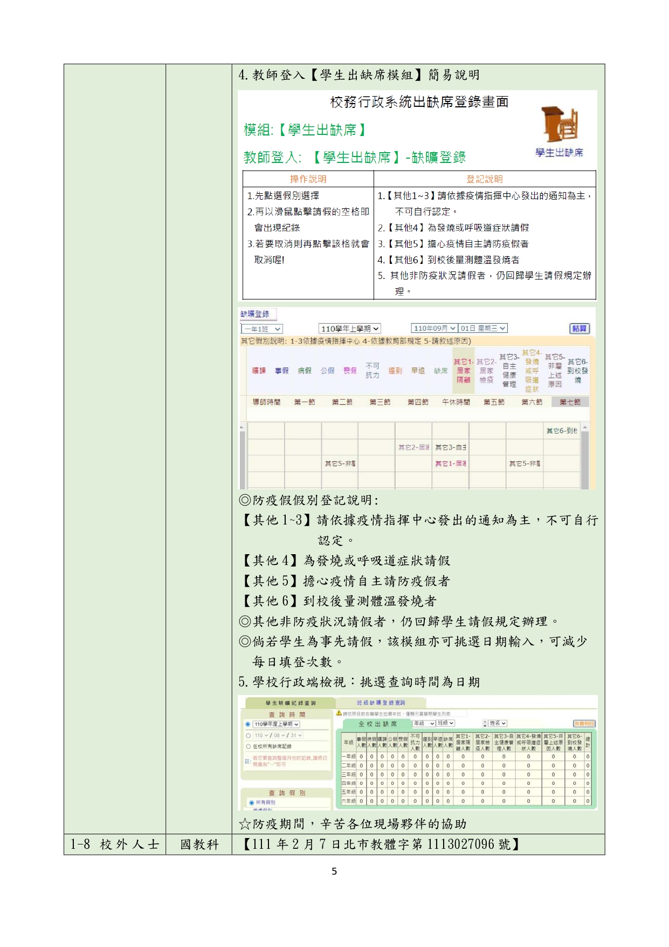Select the 第七節 period header
Image resolution: width=669 pixels, height=947 pixels.
coord(570,402)
